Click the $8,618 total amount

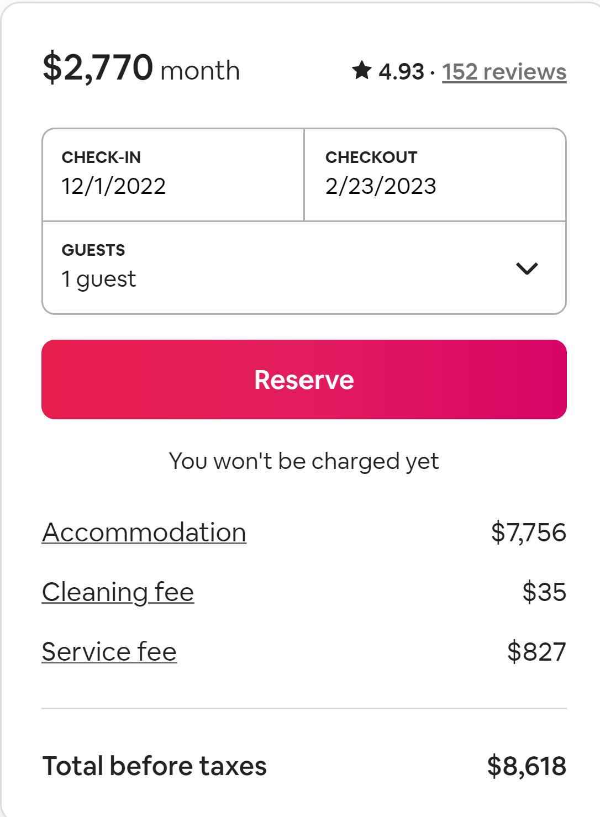(x=527, y=766)
